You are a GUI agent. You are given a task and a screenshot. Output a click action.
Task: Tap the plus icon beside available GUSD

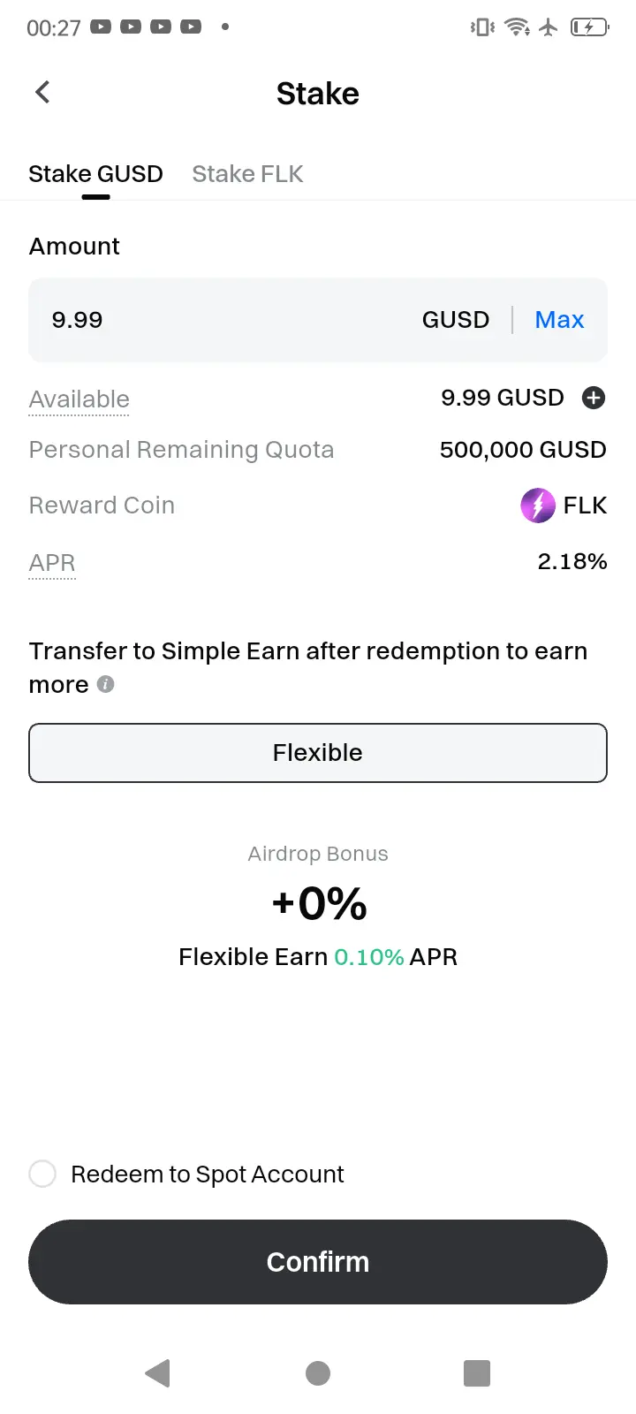click(x=594, y=399)
